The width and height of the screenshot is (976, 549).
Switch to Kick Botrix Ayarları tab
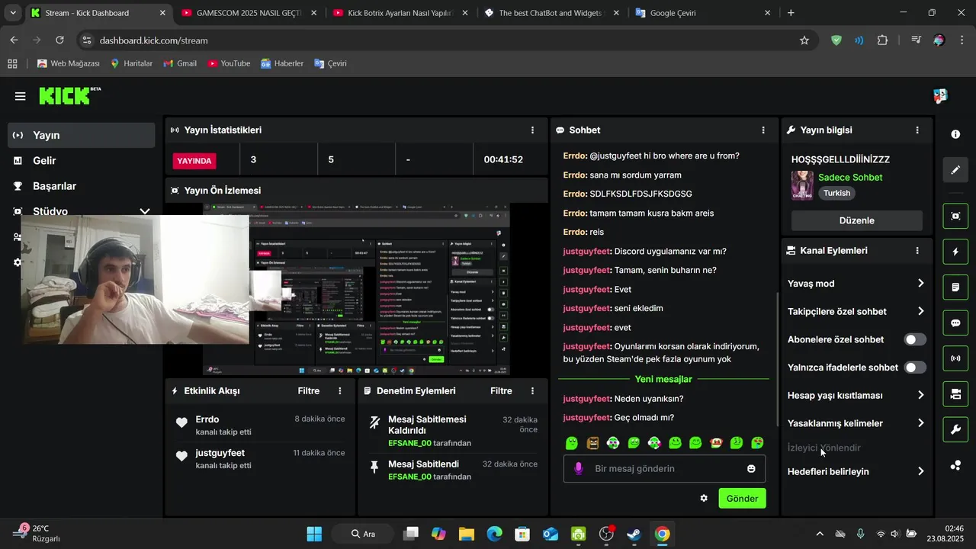(401, 13)
